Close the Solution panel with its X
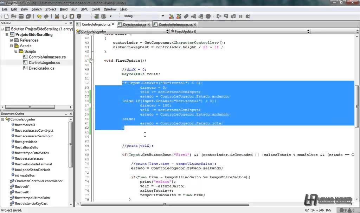The height and width of the screenshot is (213, 360). point(71,23)
